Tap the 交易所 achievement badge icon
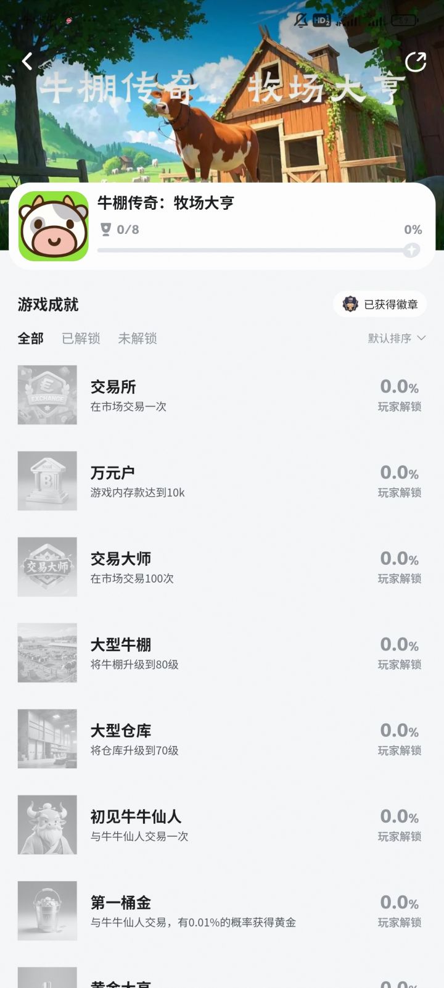The image size is (444, 988). [47, 395]
